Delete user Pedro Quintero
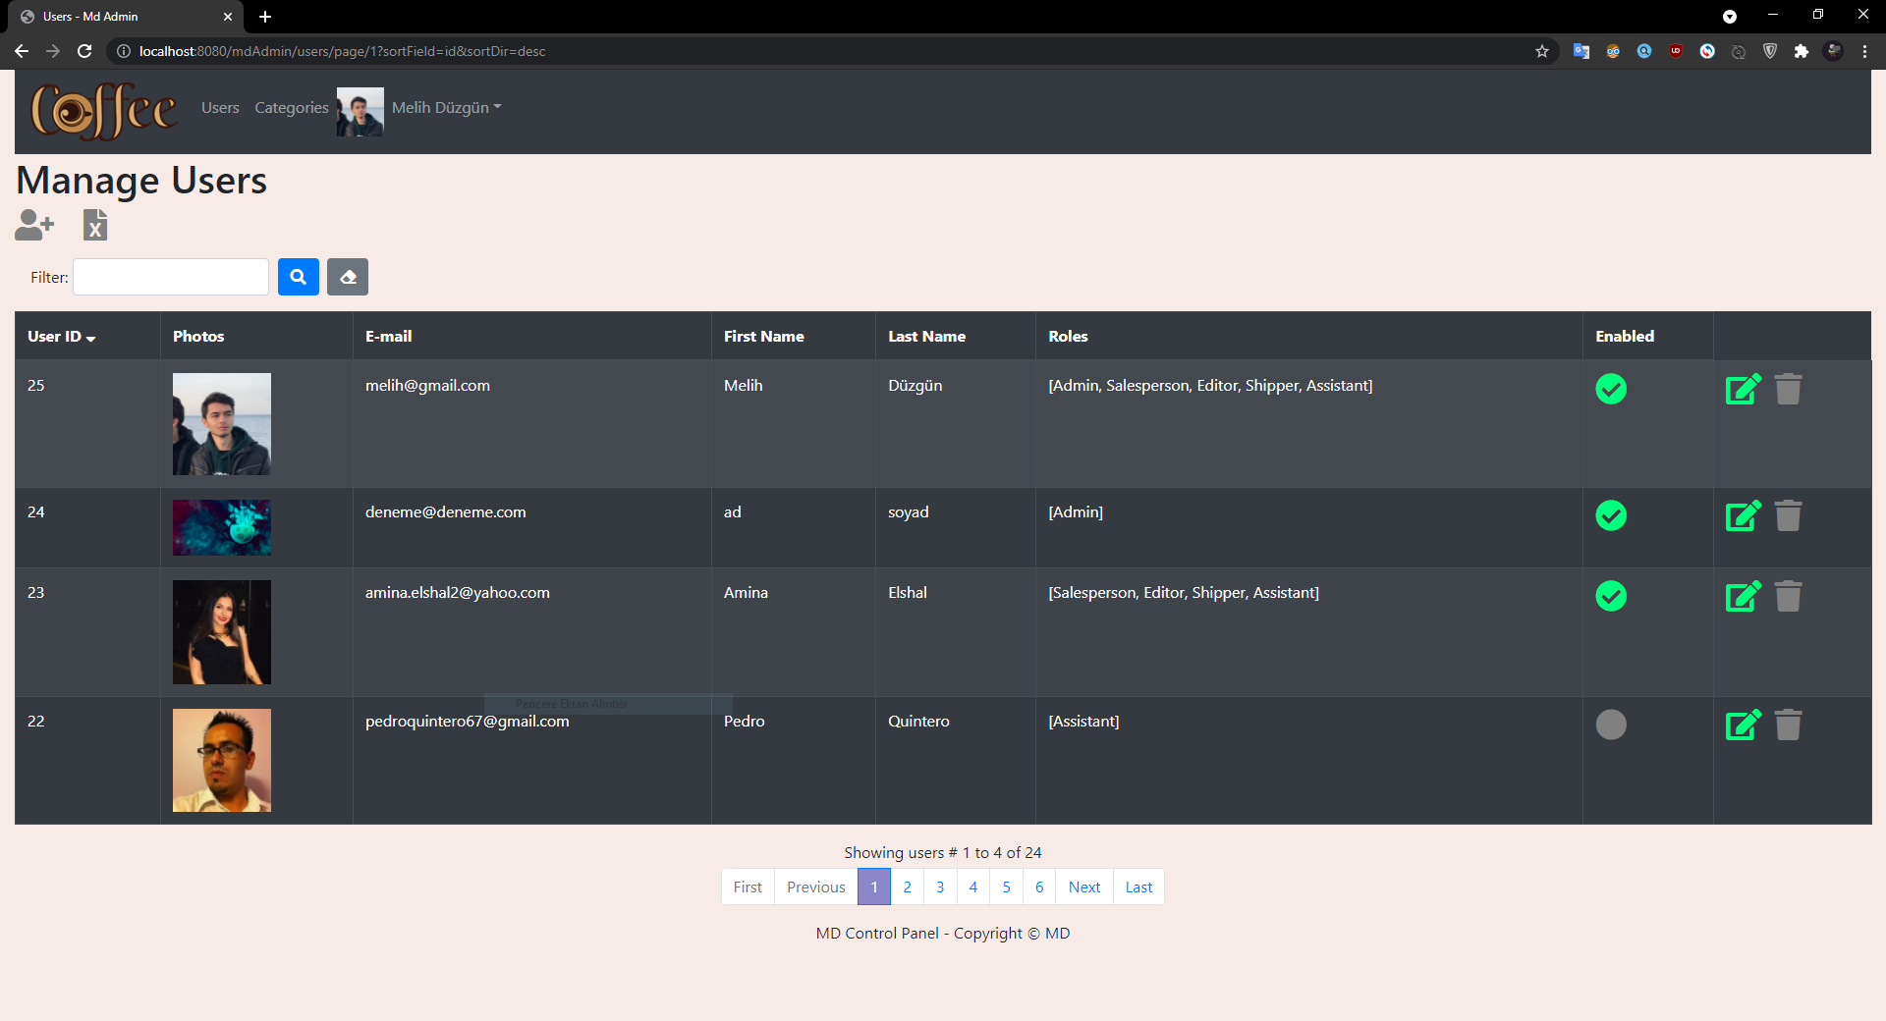Image resolution: width=1886 pixels, height=1021 pixels. (1789, 725)
